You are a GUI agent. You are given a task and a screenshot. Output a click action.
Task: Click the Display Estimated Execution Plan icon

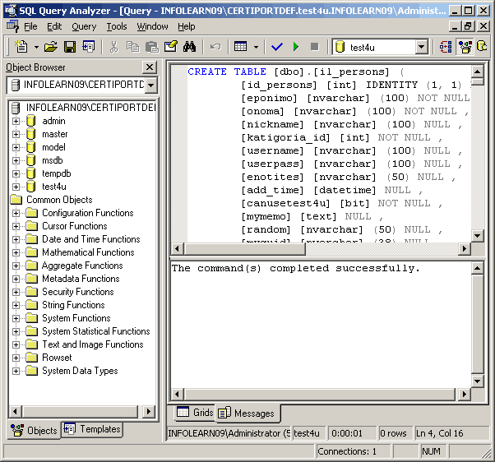[446, 47]
